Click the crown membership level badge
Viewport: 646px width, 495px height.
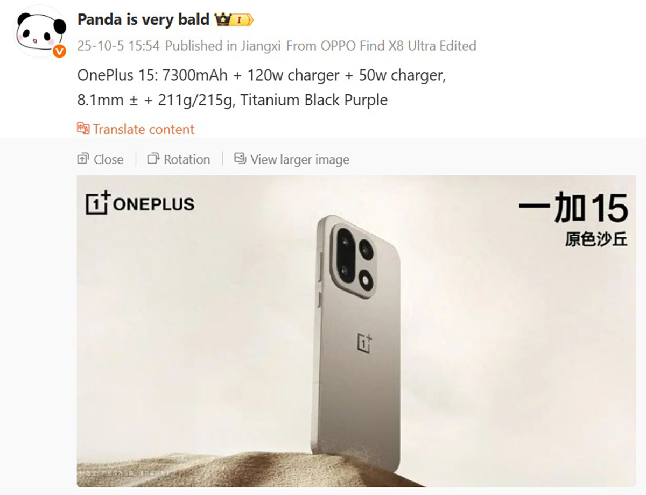[x=234, y=20]
